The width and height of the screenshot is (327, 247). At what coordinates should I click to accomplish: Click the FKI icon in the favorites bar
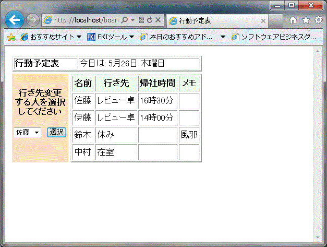pyautogui.click(x=91, y=37)
